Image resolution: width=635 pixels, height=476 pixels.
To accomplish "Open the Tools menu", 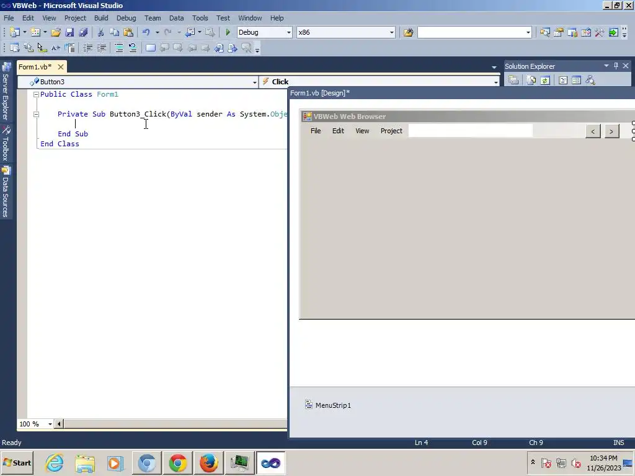I will [200, 18].
